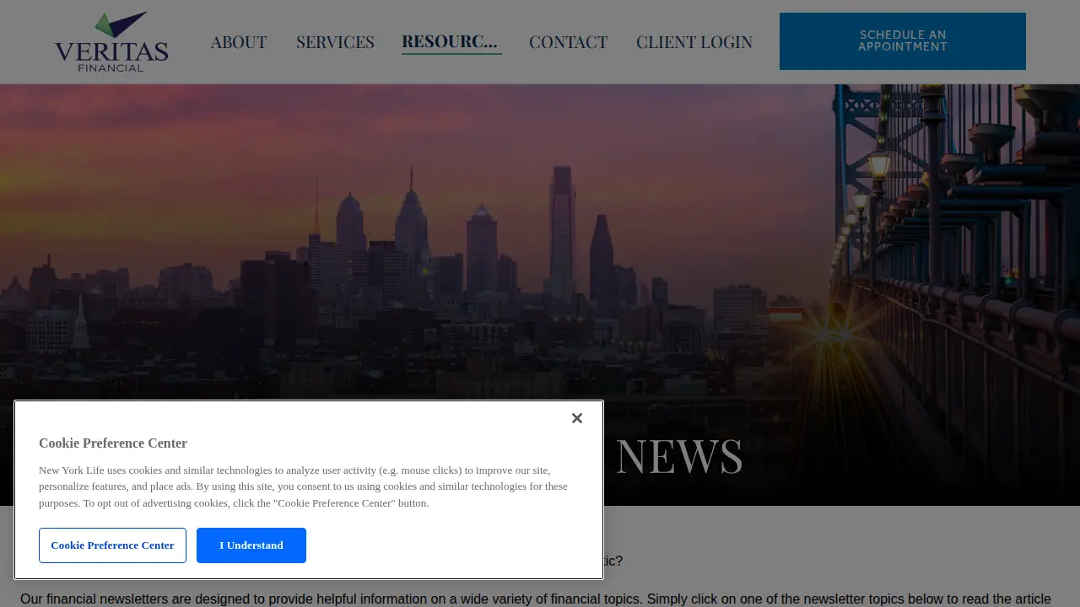
Task: Select the Resources navigation item
Action: pyautogui.click(x=451, y=41)
